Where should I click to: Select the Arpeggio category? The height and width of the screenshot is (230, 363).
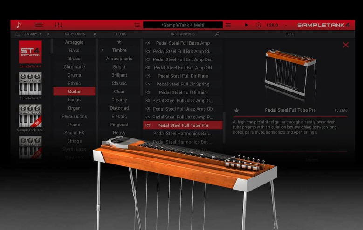tap(74, 42)
